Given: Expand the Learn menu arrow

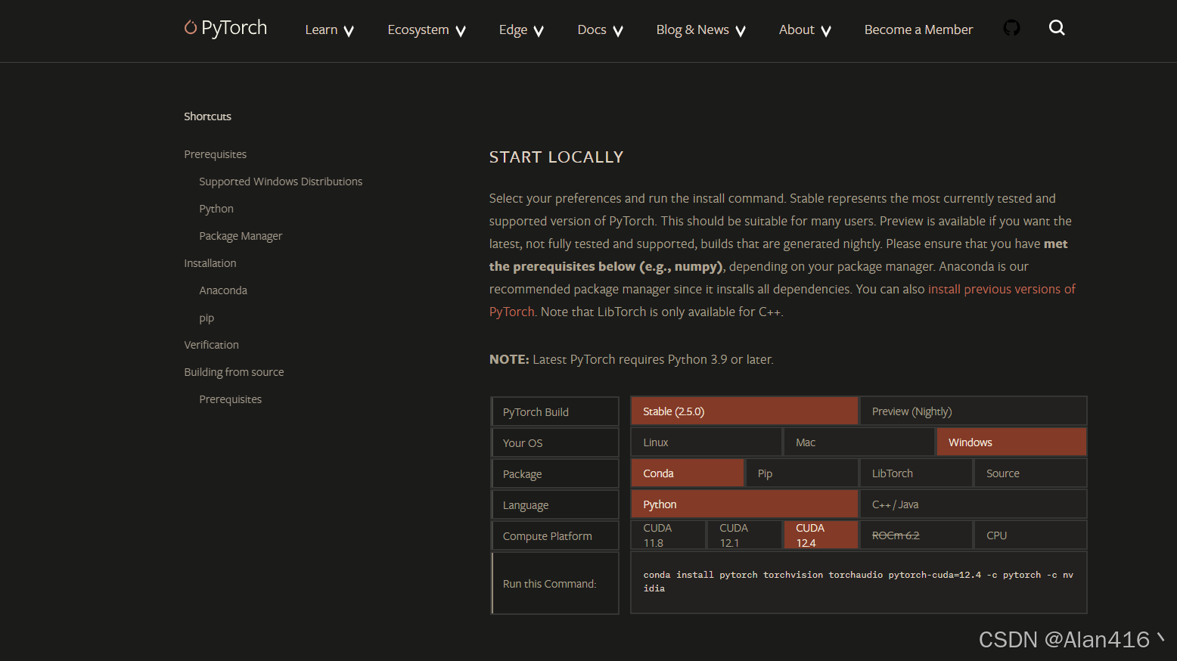Looking at the screenshot, I should 349,31.
